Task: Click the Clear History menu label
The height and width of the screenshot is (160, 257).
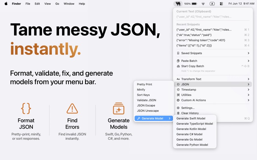Action: pyautogui.click(x=190, y=113)
